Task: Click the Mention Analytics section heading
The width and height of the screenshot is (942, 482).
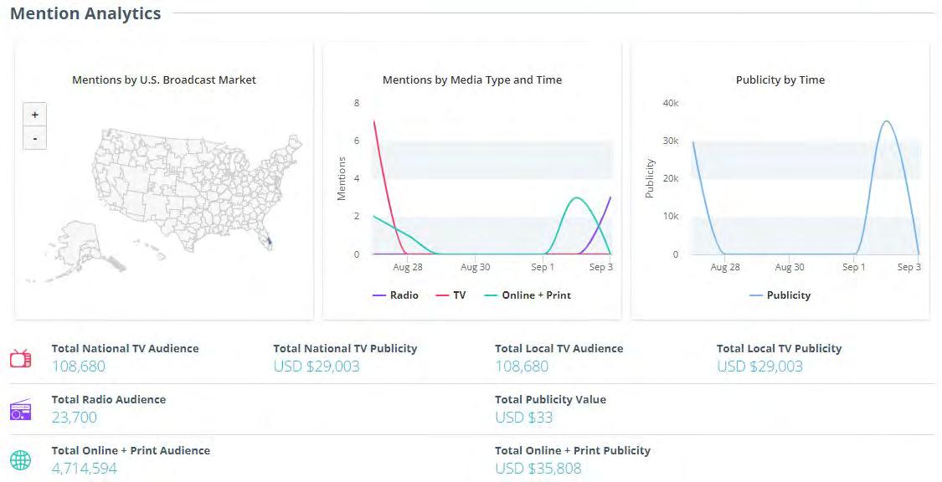Action: (x=85, y=14)
